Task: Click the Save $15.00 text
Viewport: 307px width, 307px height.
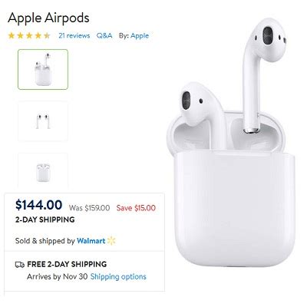Action: click(x=136, y=208)
